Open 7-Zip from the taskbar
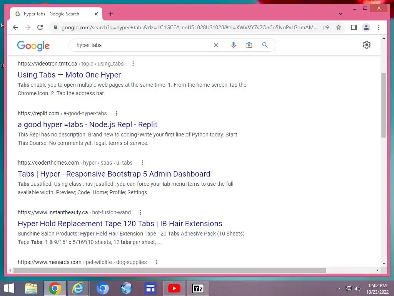The image size is (394, 296). click(198, 288)
